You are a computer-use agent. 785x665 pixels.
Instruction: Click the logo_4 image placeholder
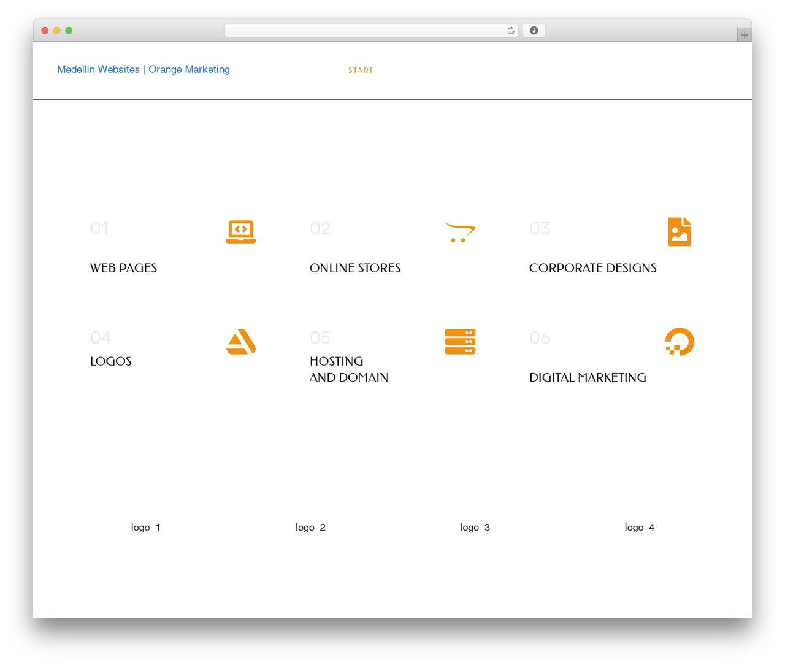pyautogui.click(x=639, y=528)
